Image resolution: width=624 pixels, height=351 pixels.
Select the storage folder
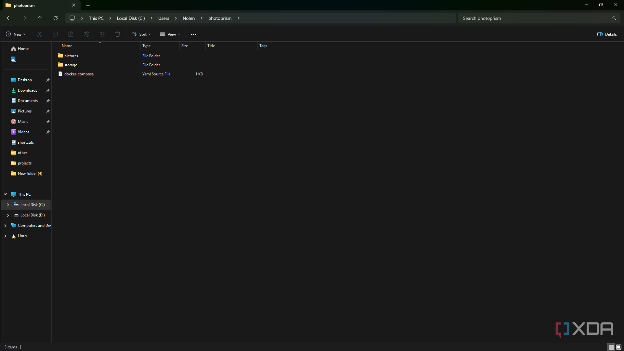(68, 65)
